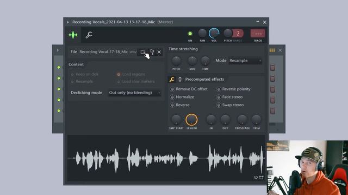This screenshot has height=195, width=348.
Task: Click the Time stretching TIME knob
Action: (206, 61)
